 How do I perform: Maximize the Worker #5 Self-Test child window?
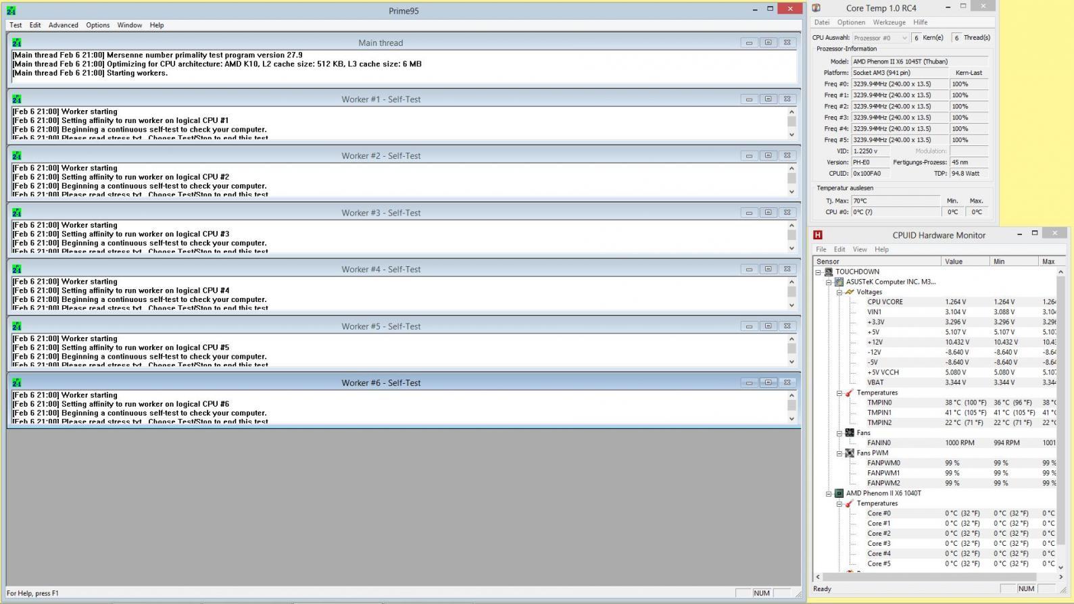tap(768, 326)
